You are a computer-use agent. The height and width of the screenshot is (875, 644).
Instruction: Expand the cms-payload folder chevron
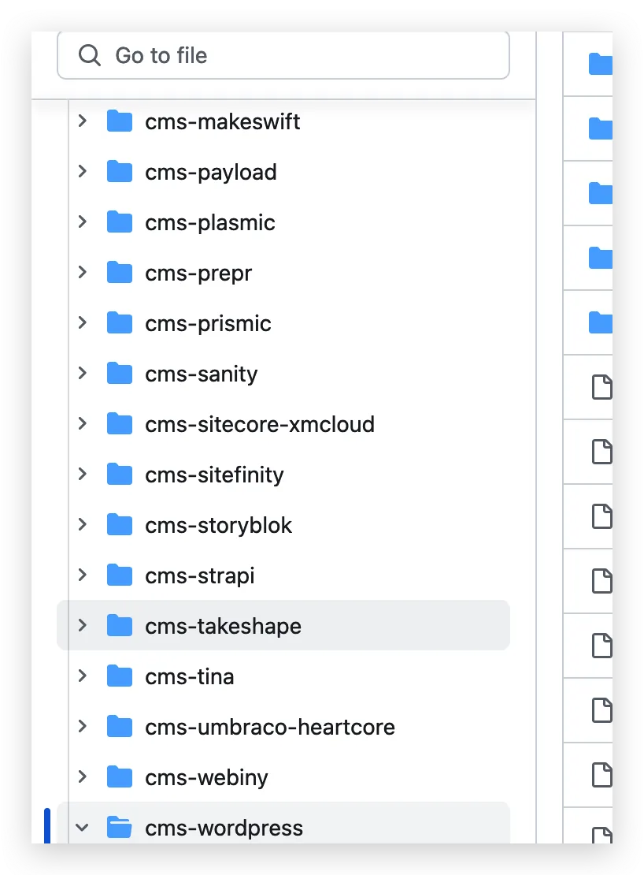pos(82,172)
